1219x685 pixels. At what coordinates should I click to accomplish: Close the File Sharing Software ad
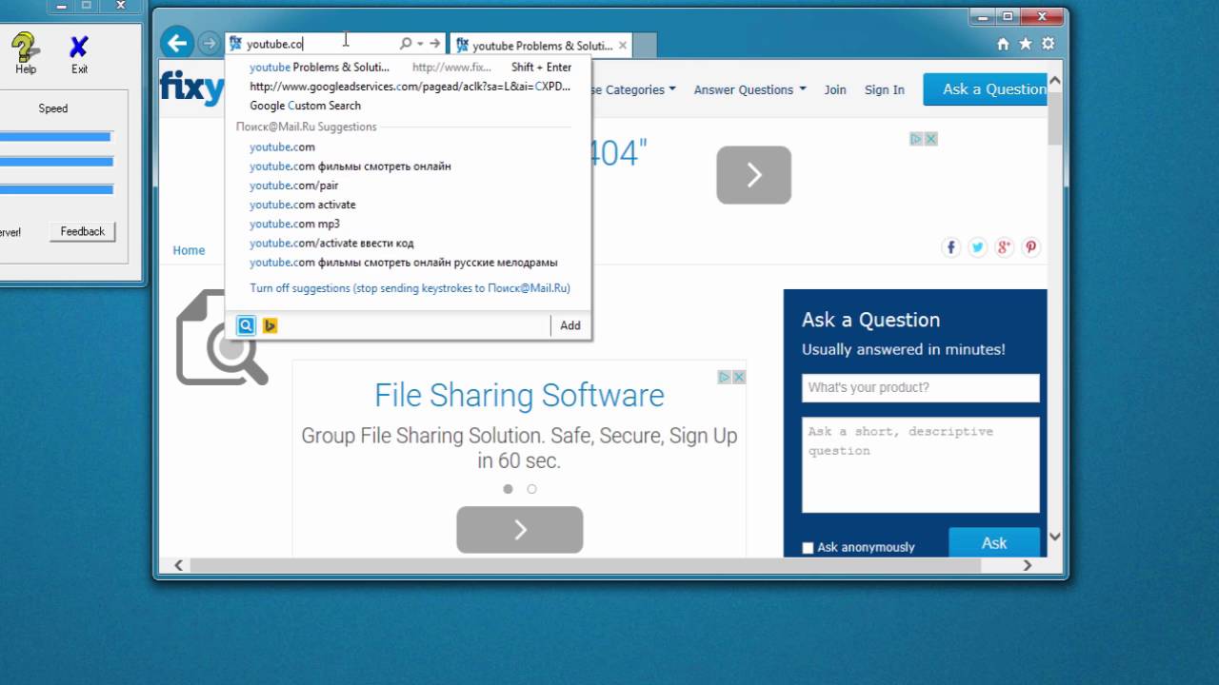[739, 377]
